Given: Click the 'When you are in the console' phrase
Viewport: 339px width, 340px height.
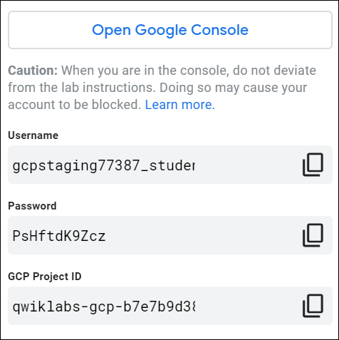Looking at the screenshot, I should [145, 71].
